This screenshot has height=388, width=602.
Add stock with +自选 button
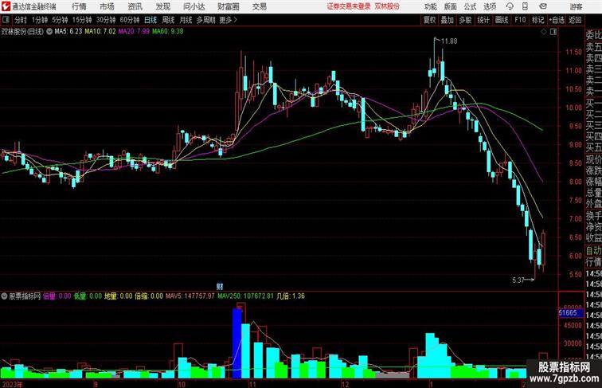(557, 20)
